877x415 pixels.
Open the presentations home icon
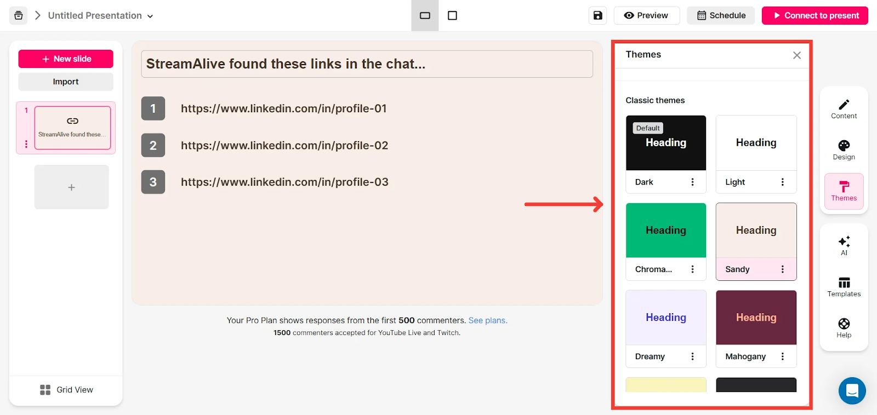coord(18,15)
